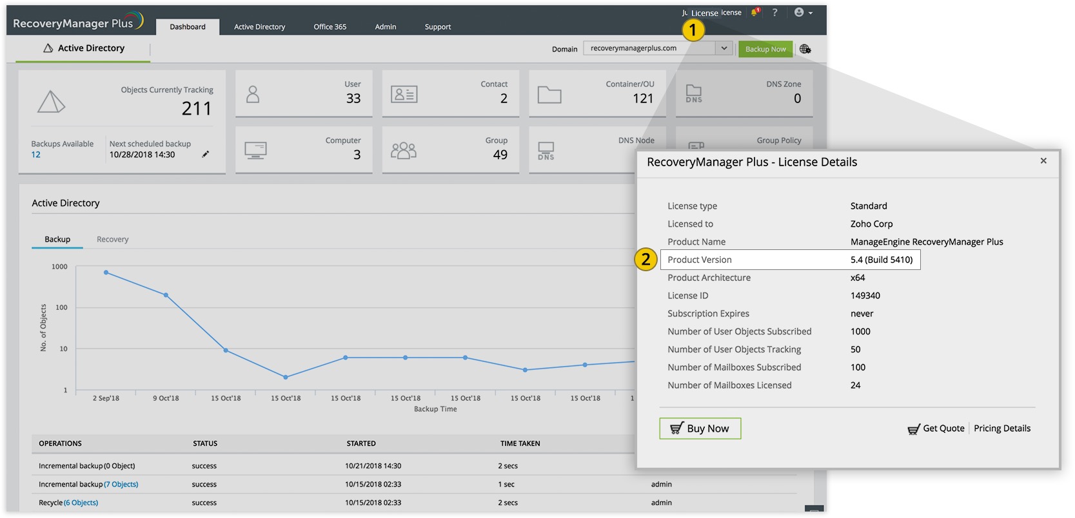The image size is (1075, 518).
Task: Open the user account dropdown caret
Action: pos(811,13)
